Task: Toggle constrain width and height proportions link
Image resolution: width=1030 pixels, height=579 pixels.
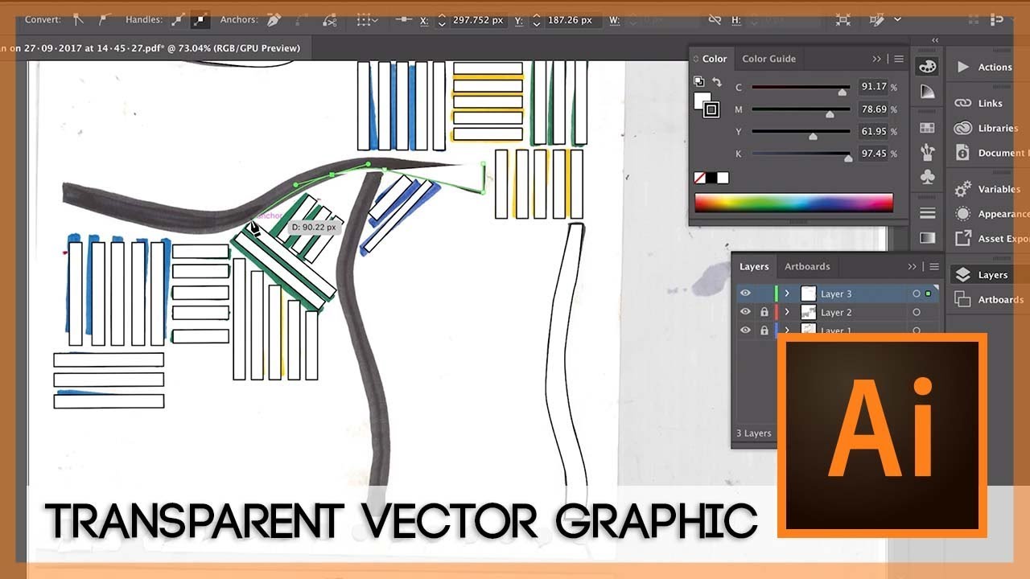Action: pos(715,19)
